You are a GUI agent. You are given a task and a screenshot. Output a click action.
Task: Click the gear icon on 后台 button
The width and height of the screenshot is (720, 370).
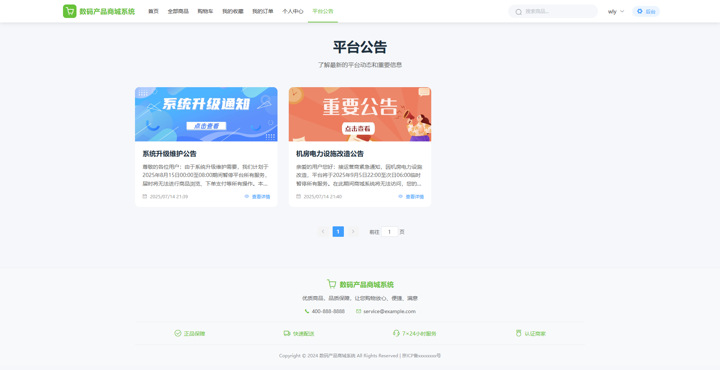(640, 11)
